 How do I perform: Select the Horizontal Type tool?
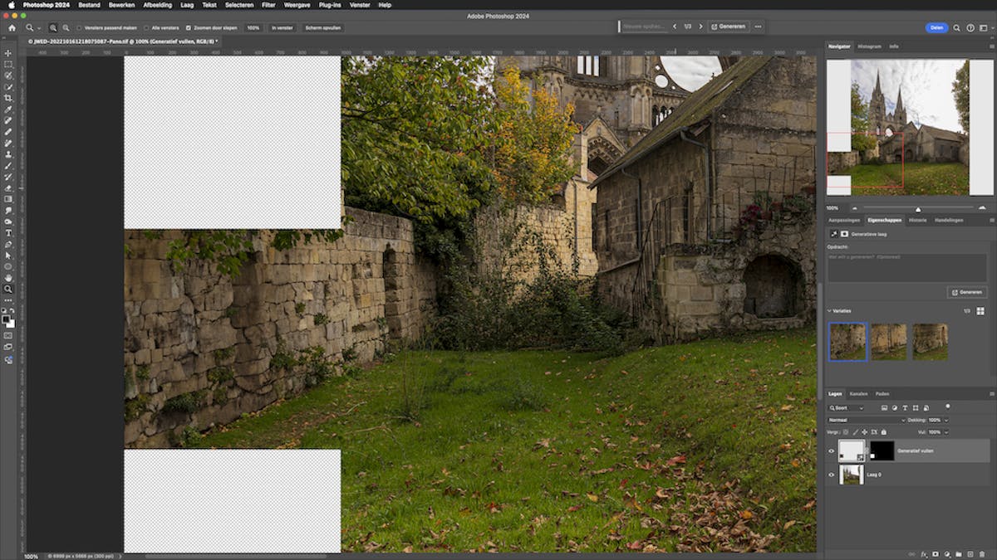tap(8, 232)
